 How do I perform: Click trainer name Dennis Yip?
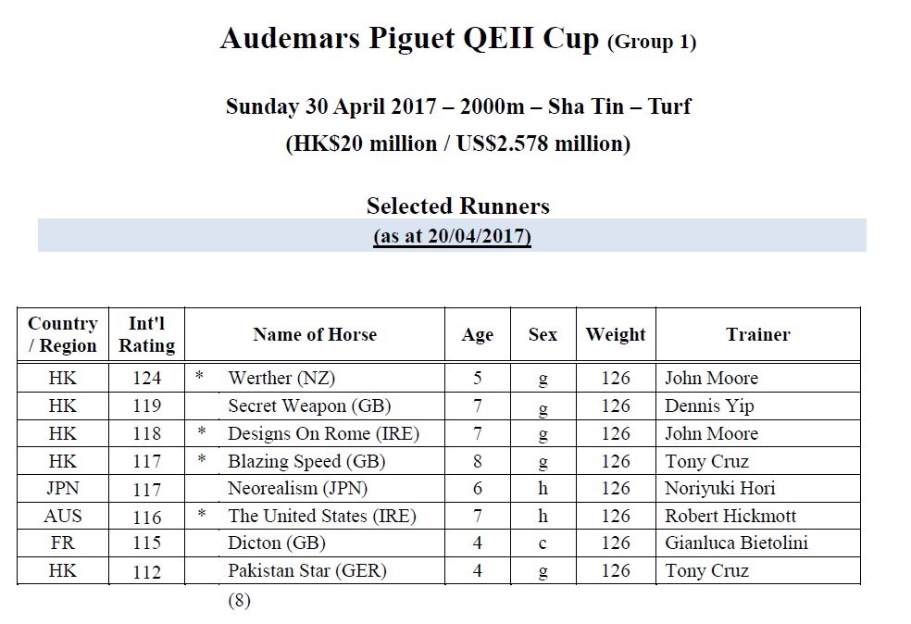tap(707, 406)
